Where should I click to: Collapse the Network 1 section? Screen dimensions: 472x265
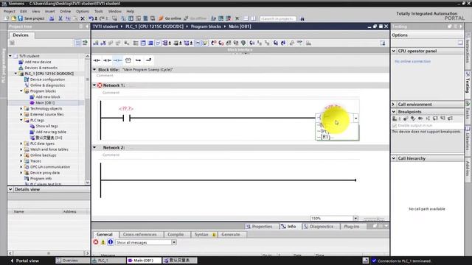[94, 85]
